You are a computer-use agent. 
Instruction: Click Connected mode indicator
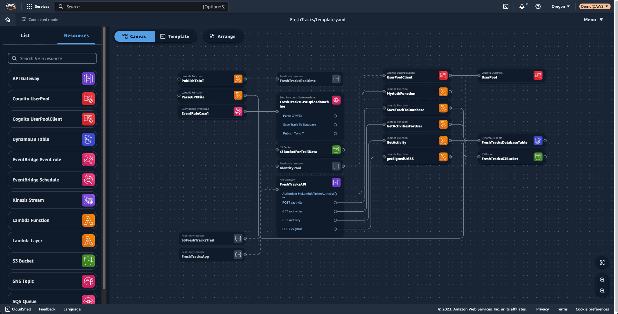pyautogui.click(x=40, y=20)
